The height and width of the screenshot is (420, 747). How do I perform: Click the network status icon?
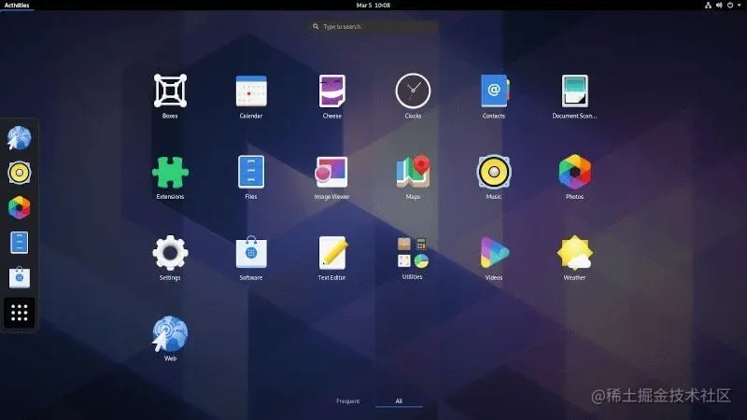(708, 6)
